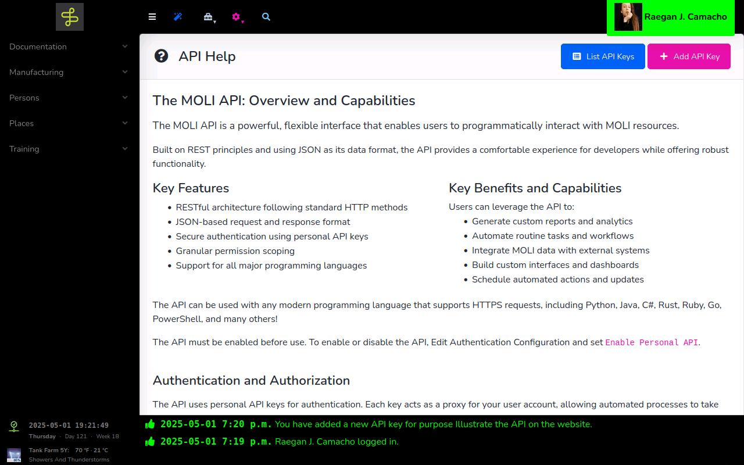Image resolution: width=744 pixels, height=465 pixels.
Task: Open the Training sidebar section
Action: pos(69,149)
